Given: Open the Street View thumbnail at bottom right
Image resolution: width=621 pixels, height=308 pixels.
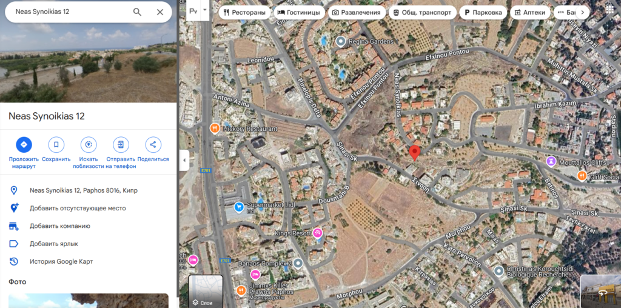Looking at the screenshot, I should tap(600, 292).
